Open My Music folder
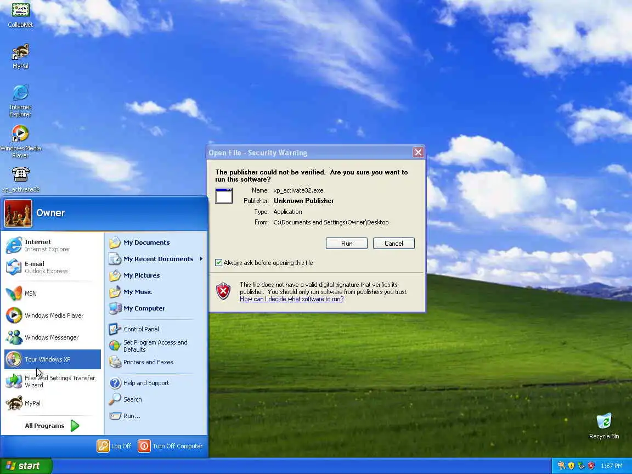 tap(156, 292)
